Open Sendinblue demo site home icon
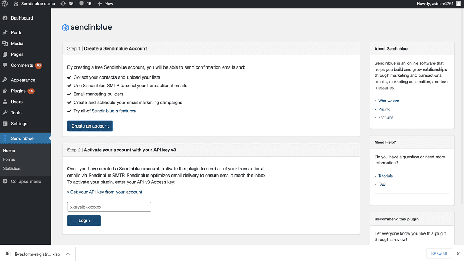The image size is (464, 263). (16, 4)
